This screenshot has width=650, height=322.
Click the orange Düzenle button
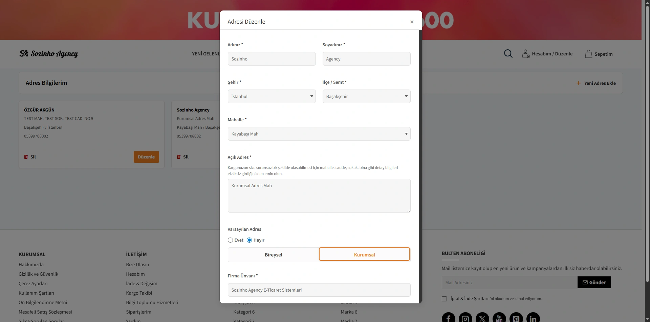click(146, 157)
